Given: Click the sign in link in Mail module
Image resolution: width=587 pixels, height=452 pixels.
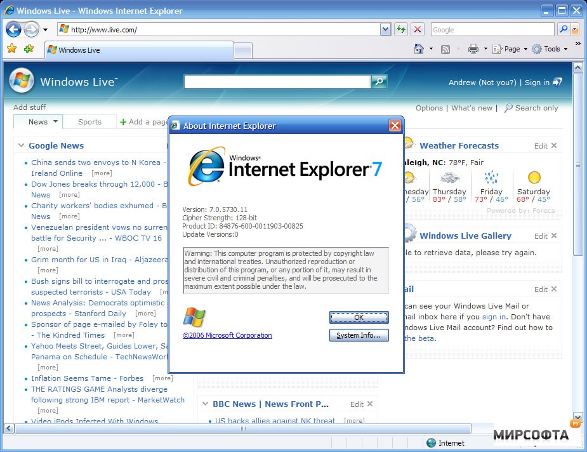Looking at the screenshot, I should coord(494,317).
